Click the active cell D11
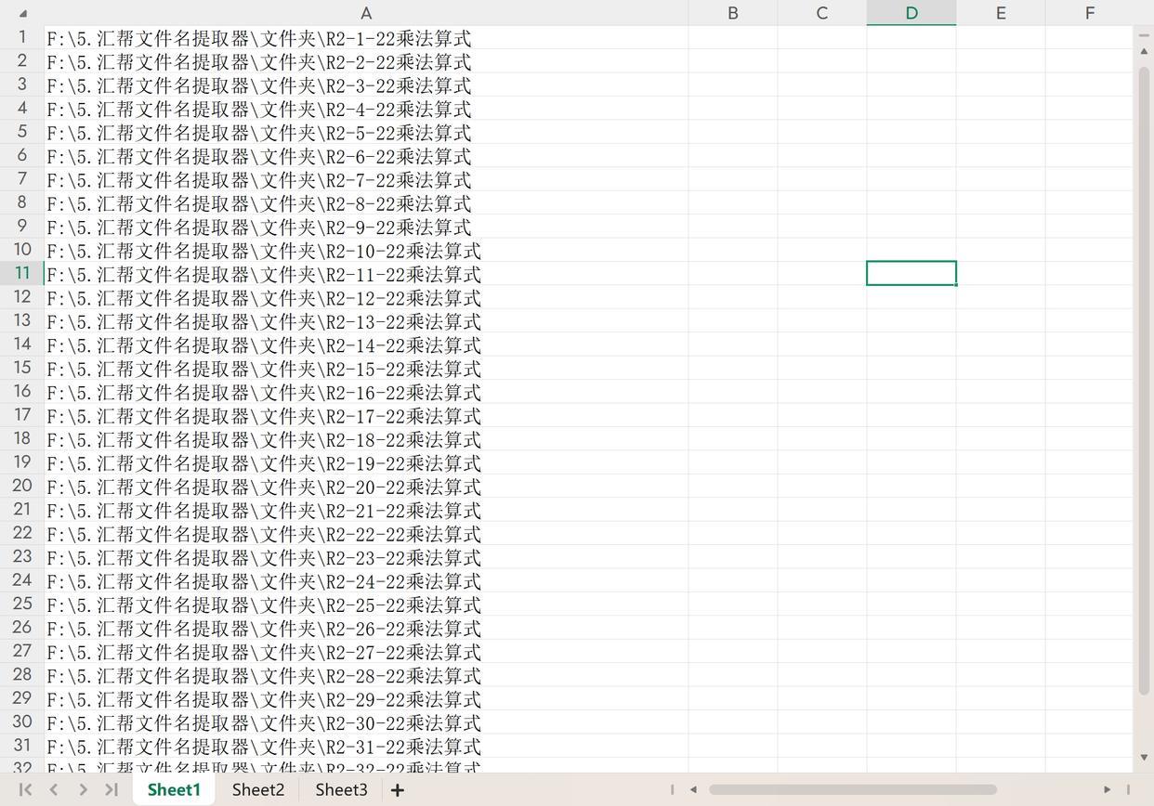The height and width of the screenshot is (806, 1154). point(911,273)
